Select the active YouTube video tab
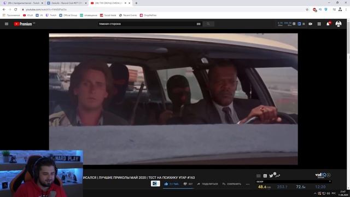 (x=108, y=3)
